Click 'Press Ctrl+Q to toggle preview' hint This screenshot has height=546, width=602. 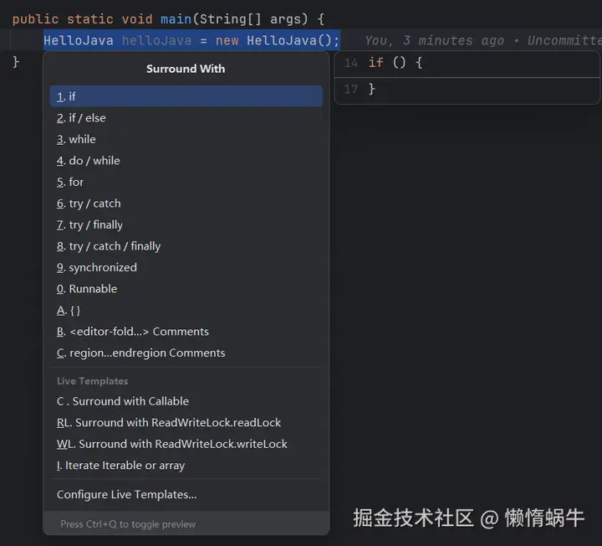pos(128,524)
